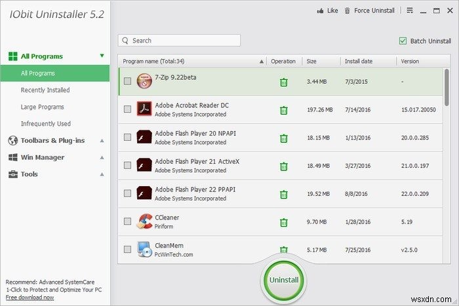
Task: Click the Win Manager Windows logo icon
Action: (x=13, y=157)
